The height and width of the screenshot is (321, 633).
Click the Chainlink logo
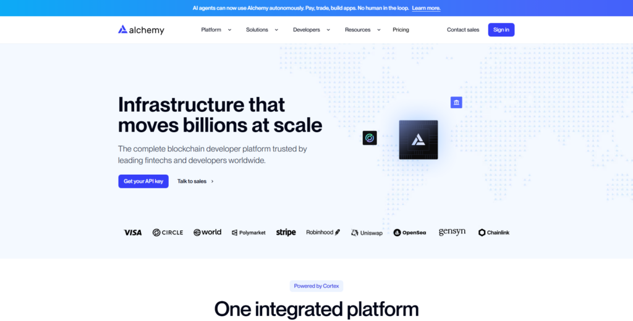click(x=494, y=233)
